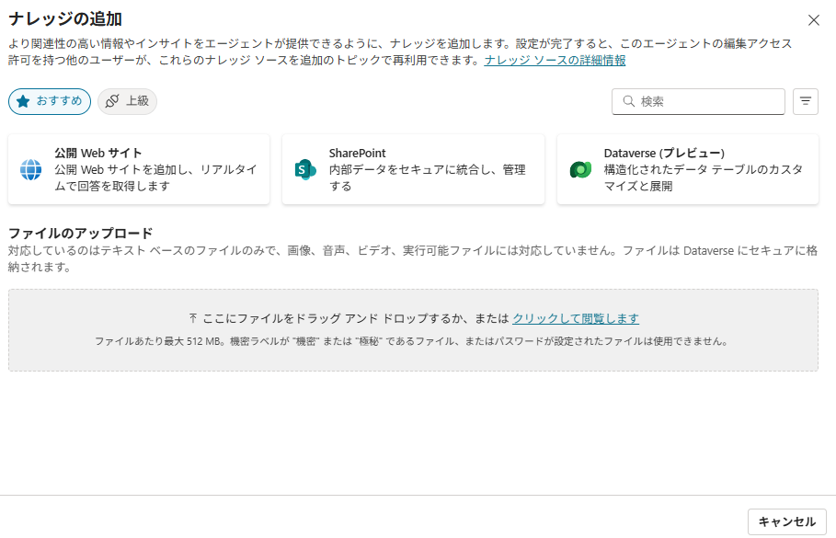Image resolution: width=836 pixels, height=538 pixels.
Task: Choose the Dataverse (プレビュー) card title
Action: point(664,153)
